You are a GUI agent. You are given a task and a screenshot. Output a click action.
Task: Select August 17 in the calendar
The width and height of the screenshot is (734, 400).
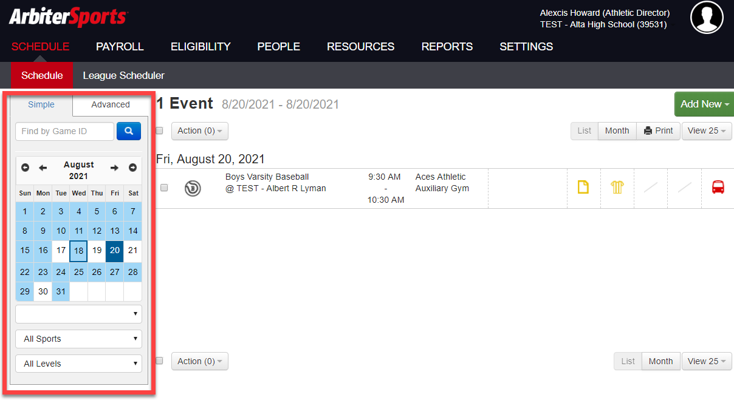pyautogui.click(x=61, y=251)
